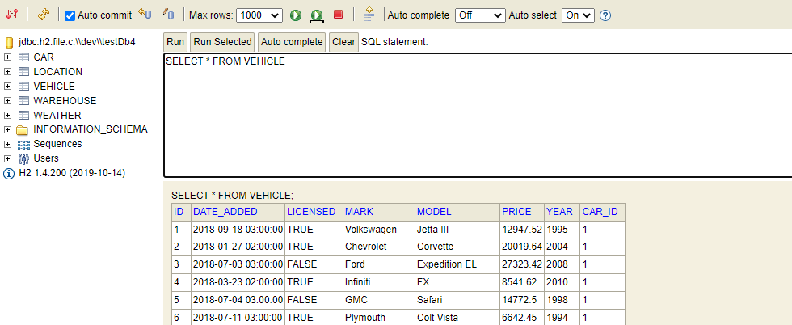
Task: Click the Commit icon in toolbar
Action: [168, 15]
